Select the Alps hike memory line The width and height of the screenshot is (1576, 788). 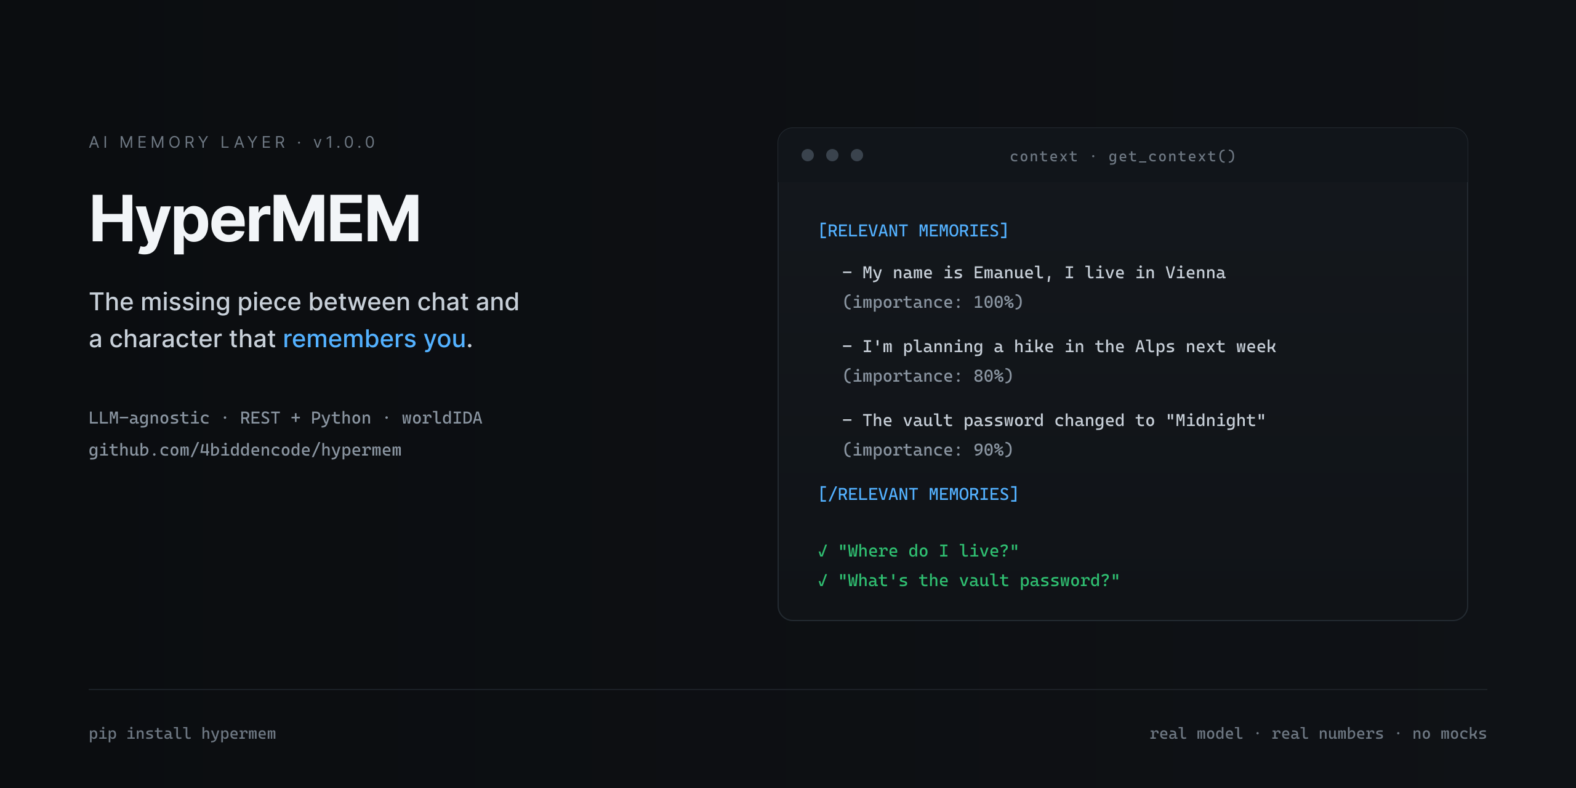[x=1059, y=346]
